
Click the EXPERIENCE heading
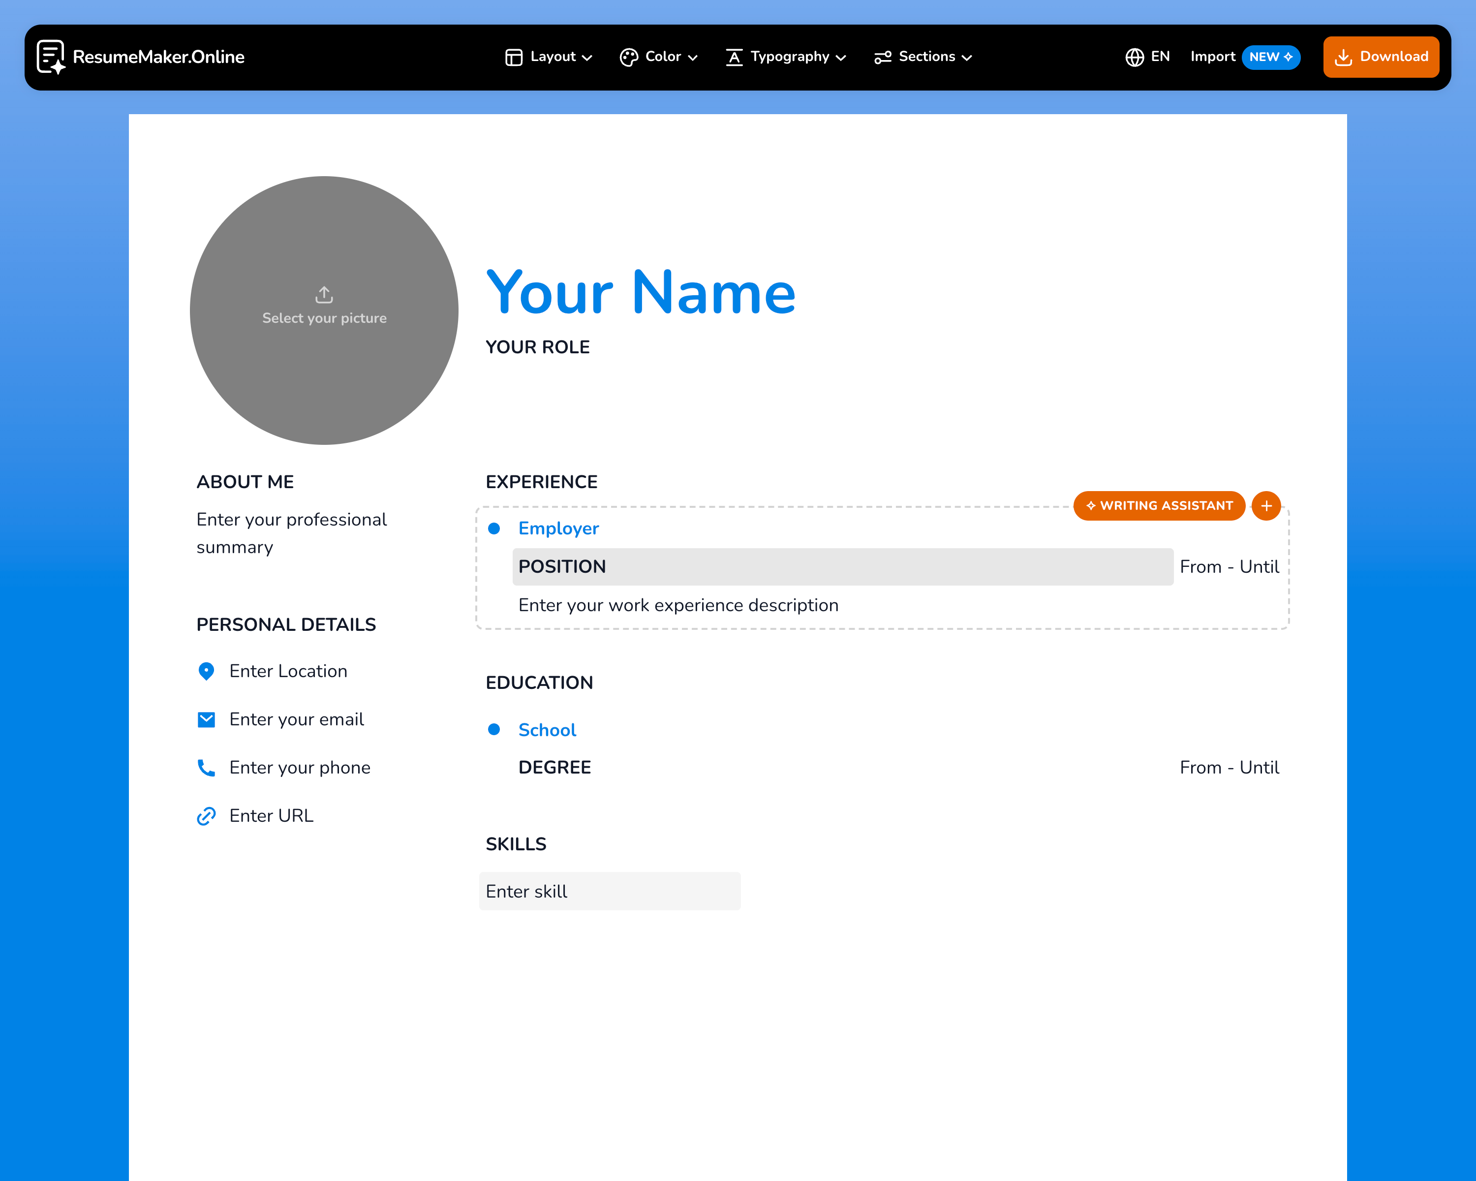coord(542,482)
